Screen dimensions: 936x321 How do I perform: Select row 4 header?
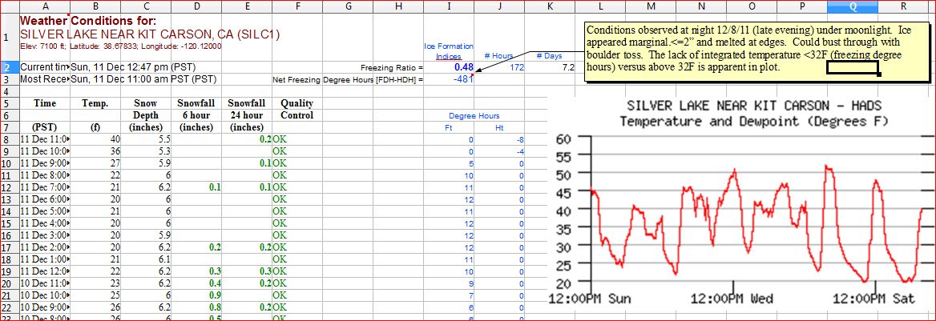10,92
